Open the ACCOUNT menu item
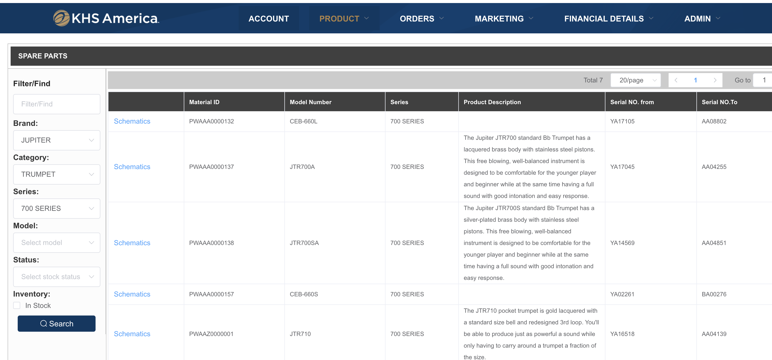The height and width of the screenshot is (360, 772). (x=268, y=19)
